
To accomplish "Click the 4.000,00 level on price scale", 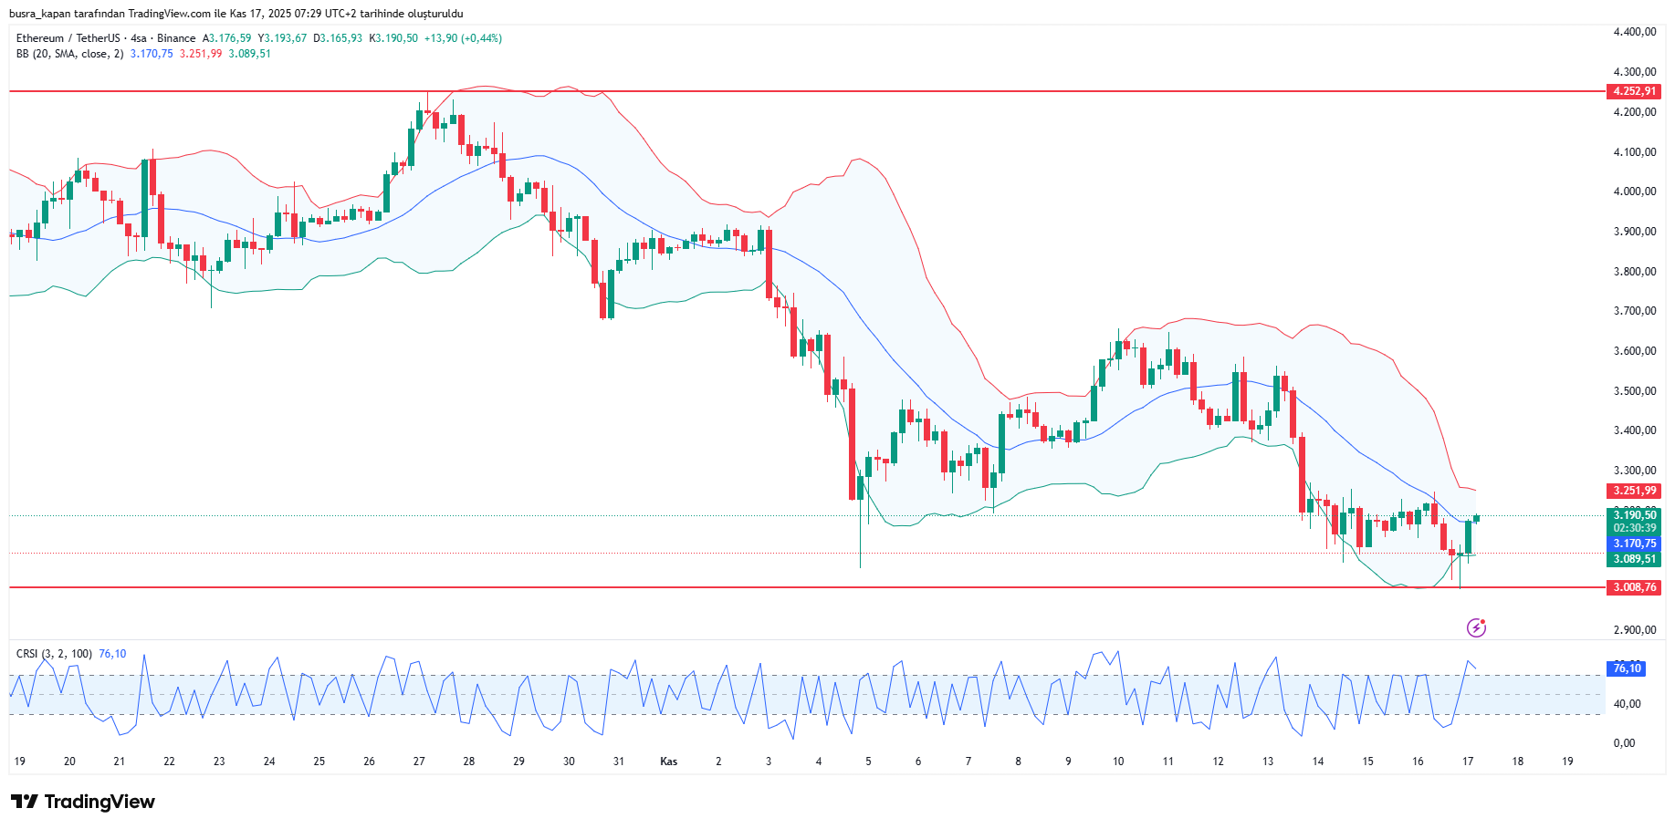I will tap(1634, 192).
